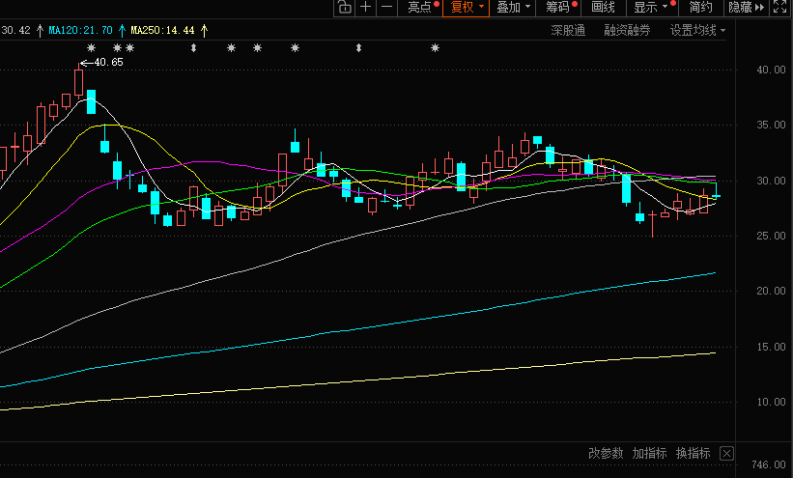Activate the 画线 drawing tools
Screen dimensions: 793x478
point(604,7)
